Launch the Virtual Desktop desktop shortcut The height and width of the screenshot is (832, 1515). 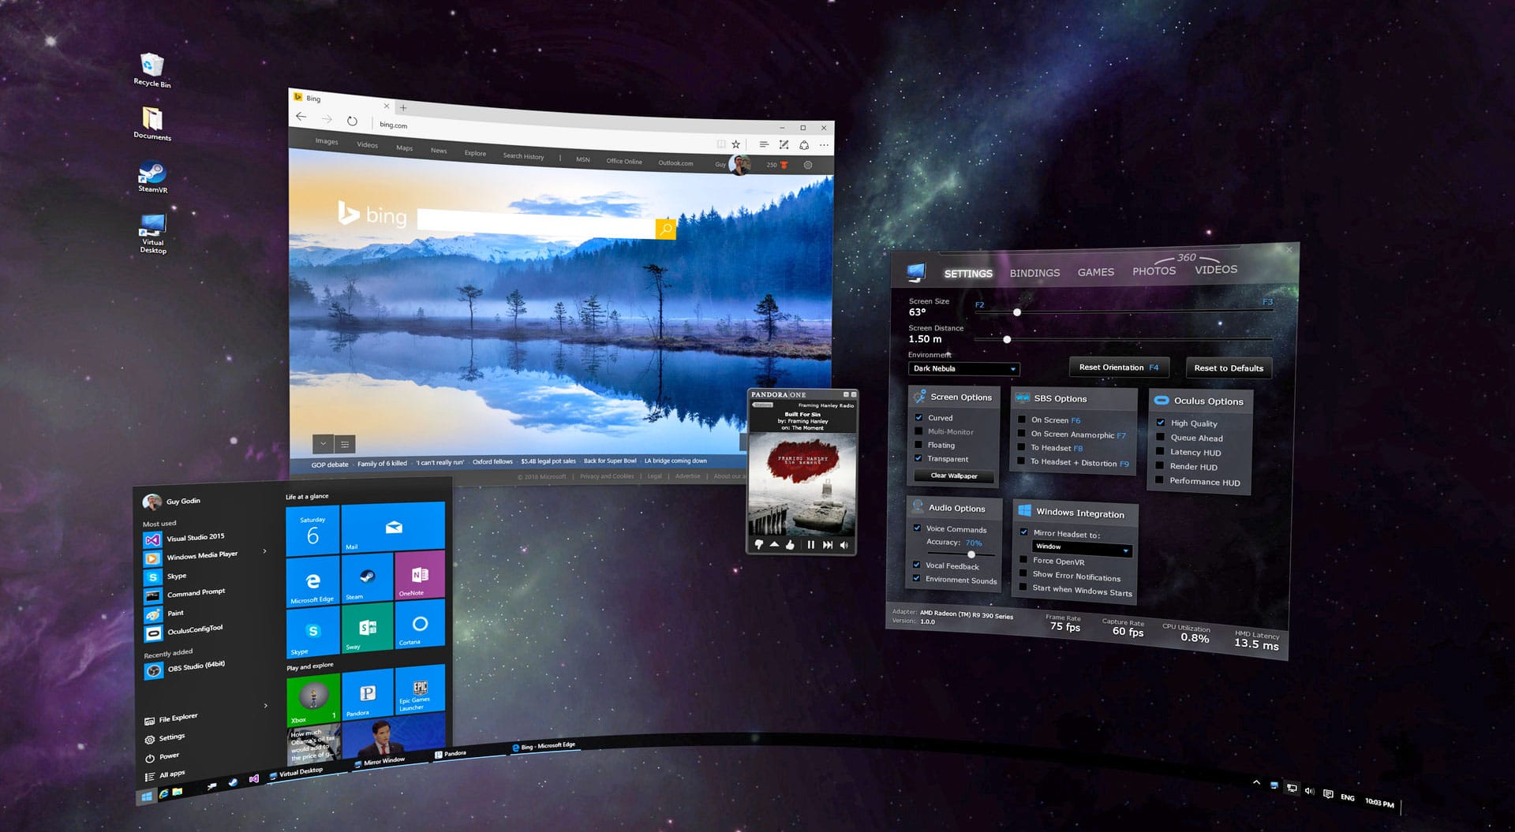[x=152, y=233]
